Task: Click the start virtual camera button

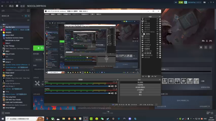Action: point(140,87)
